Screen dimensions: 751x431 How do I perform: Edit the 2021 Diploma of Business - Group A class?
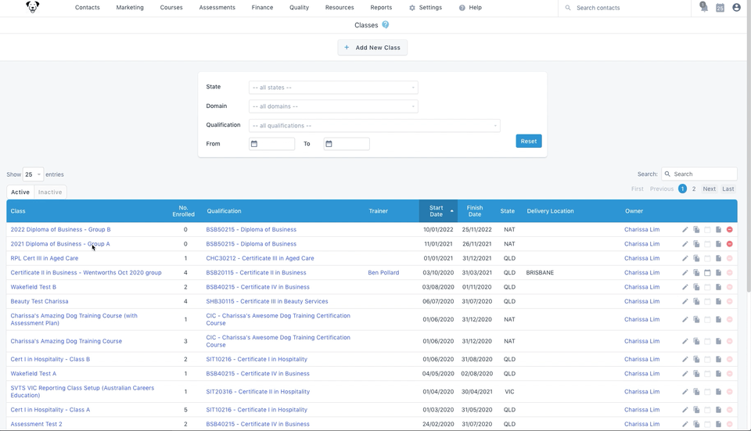coord(685,244)
